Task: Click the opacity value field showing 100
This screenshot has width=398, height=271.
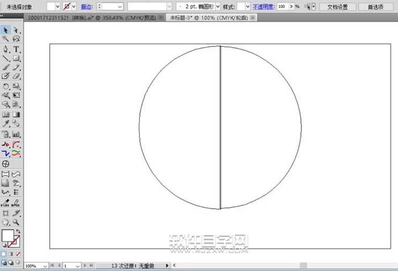Action: click(283, 7)
